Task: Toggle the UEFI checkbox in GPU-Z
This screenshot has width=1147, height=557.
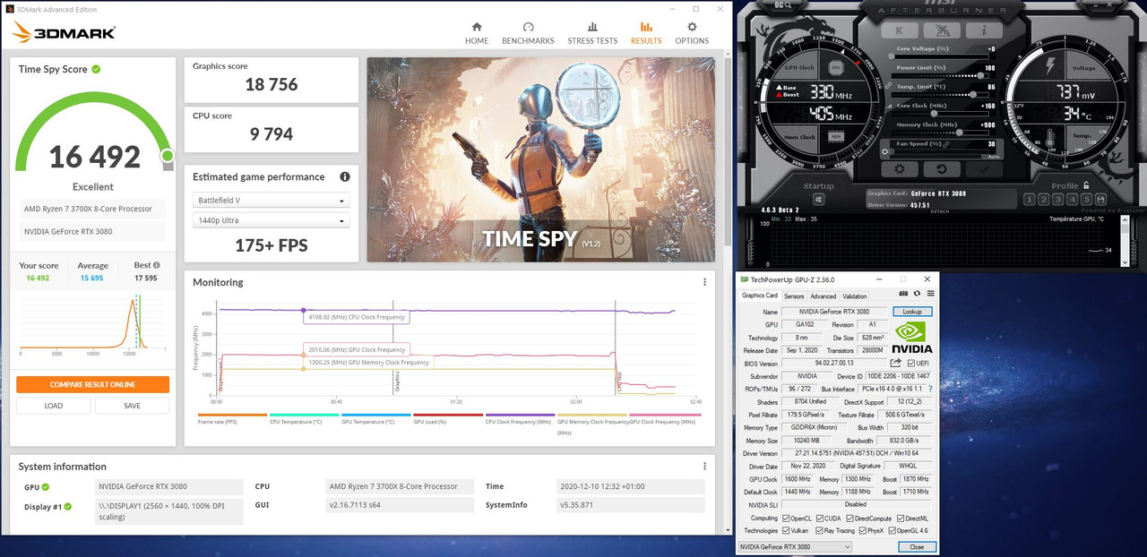Action: (x=911, y=364)
